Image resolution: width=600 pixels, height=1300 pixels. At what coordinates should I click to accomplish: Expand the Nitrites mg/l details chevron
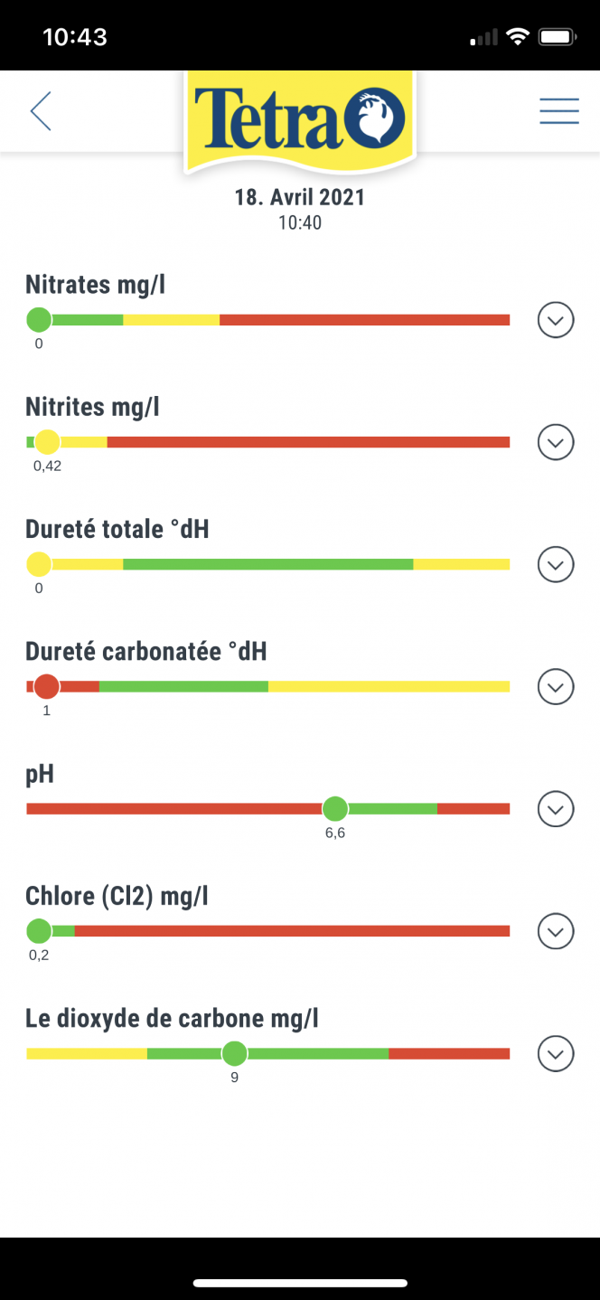556,442
